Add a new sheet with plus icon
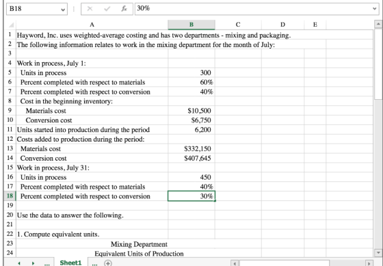The height and width of the screenshot is (266, 383). pos(108,263)
